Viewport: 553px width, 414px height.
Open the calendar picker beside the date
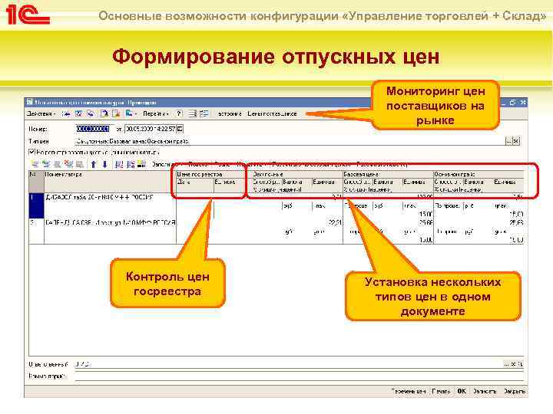click(x=180, y=129)
